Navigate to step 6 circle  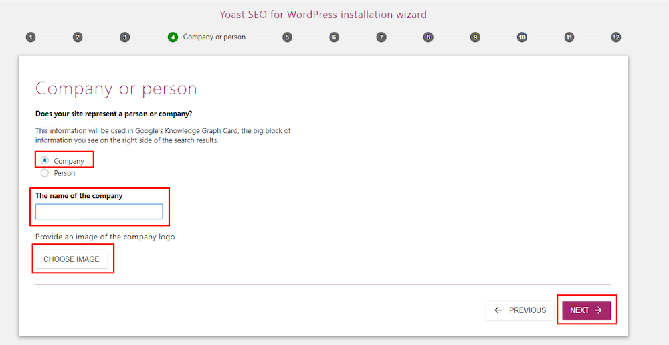point(334,37)
